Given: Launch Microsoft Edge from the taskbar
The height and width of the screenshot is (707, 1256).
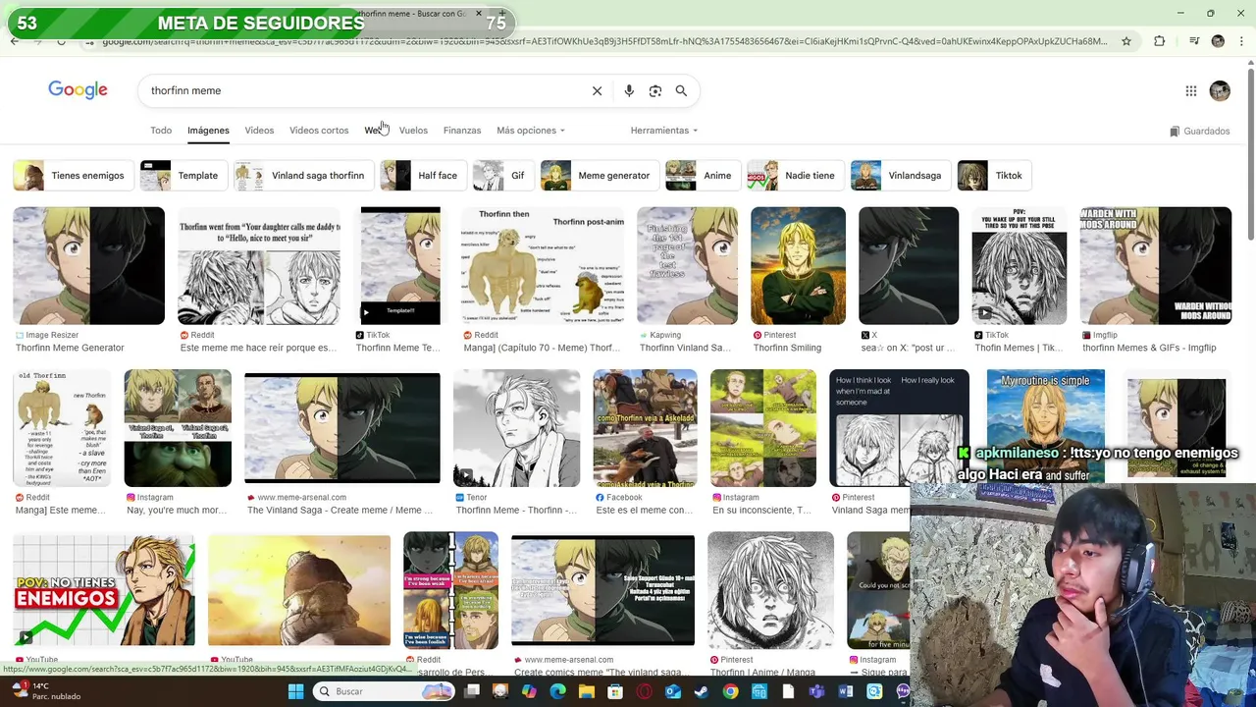Looking at the screenshot, I should [x=557, y=691].
